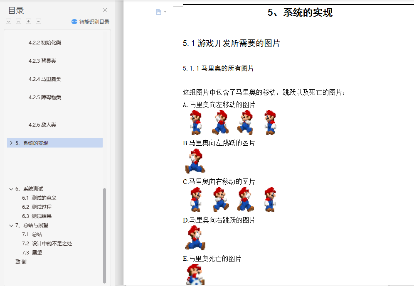The height and width of the screenshot is (286, 414).
Task: Go to 4.2.6 敌人类 entry
Action: pos(42,125)
